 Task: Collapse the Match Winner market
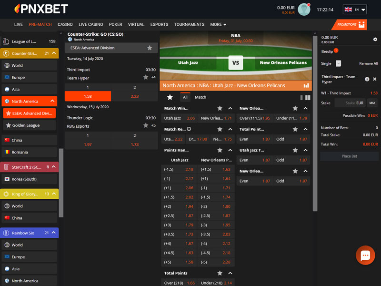(230, 108)
